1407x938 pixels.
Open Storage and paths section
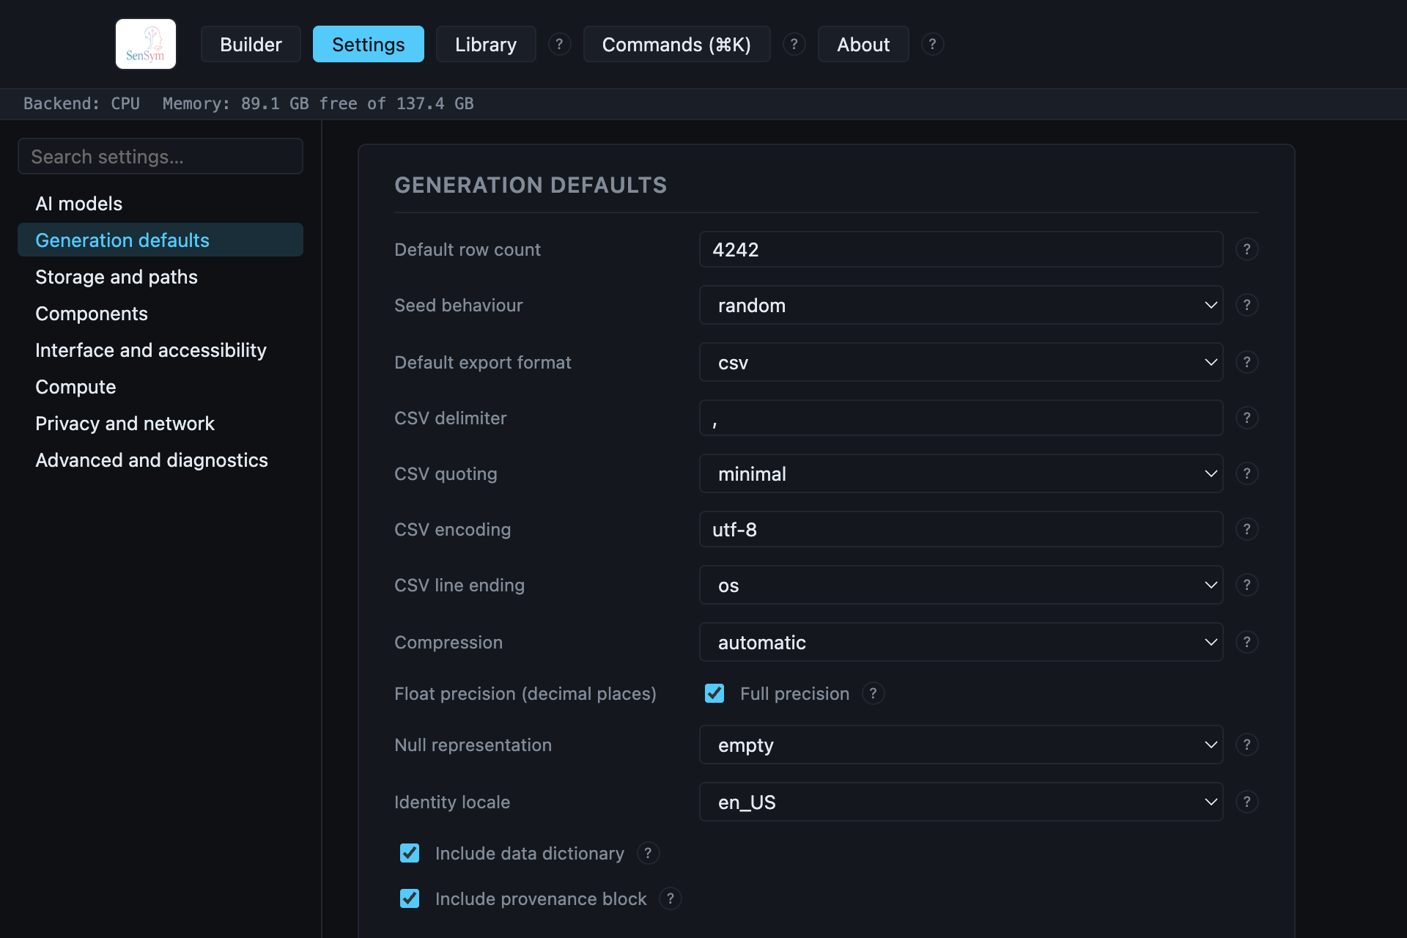[160, 276]
